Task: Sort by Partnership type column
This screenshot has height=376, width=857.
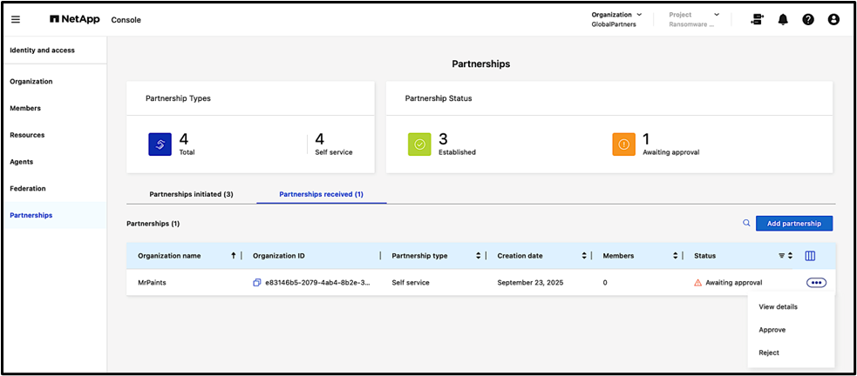Action: pyautogui.click(x=479, y=256)
